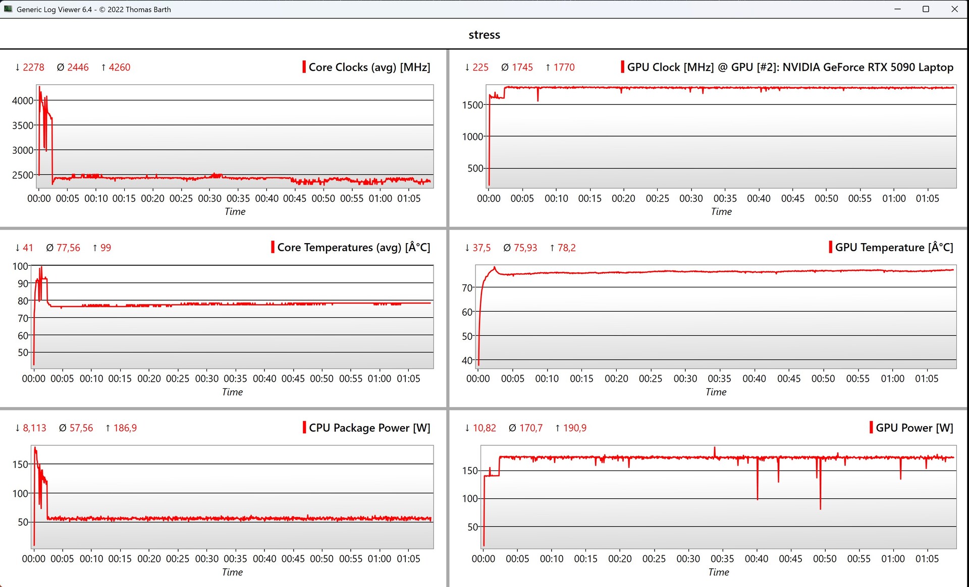The height and width of the screenshot is (587, 969).
Task: Click red swatch beside Core Temperatures legend
Action: [x=273, y=247]
